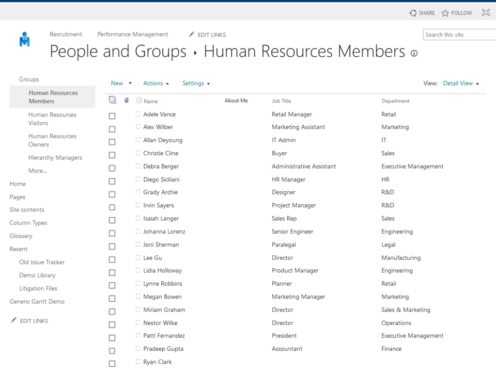Screen dimensions: 496x374
Task: Select Debra Berger's row checkbox
Action: pos(112,168)
